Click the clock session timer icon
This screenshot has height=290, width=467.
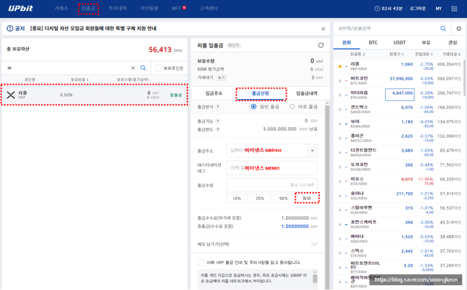coord(377,9)
